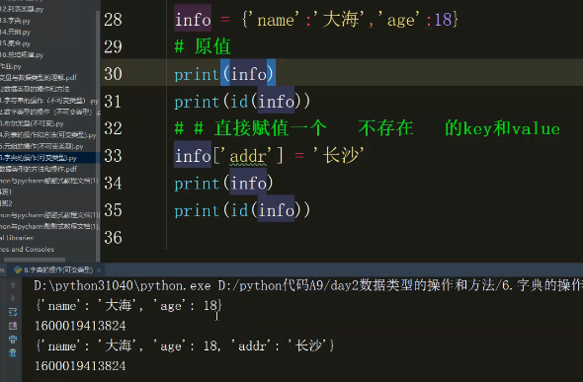583x382 pixels.
Task: Click the number 18 on line 28
Action: coord(443,20)
